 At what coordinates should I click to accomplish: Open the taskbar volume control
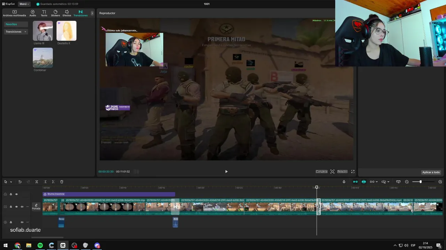pos(406,245)
